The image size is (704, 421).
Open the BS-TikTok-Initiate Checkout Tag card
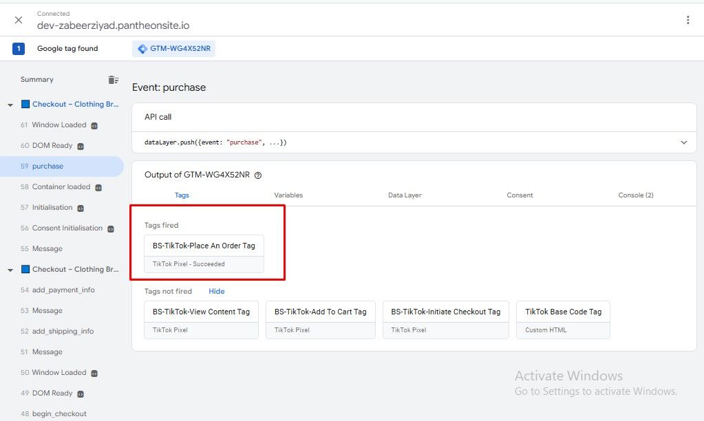pos(446,320)
